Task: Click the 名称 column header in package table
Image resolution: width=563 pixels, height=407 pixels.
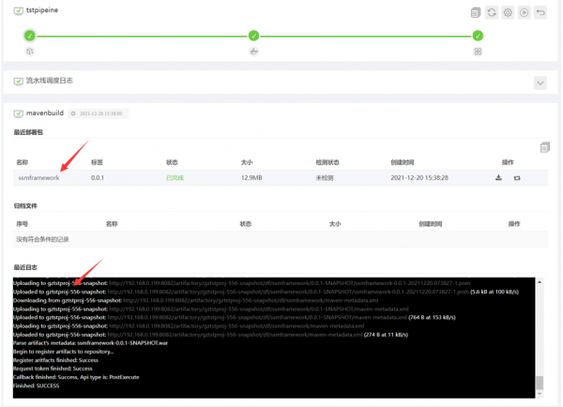Action: (22, 162)
